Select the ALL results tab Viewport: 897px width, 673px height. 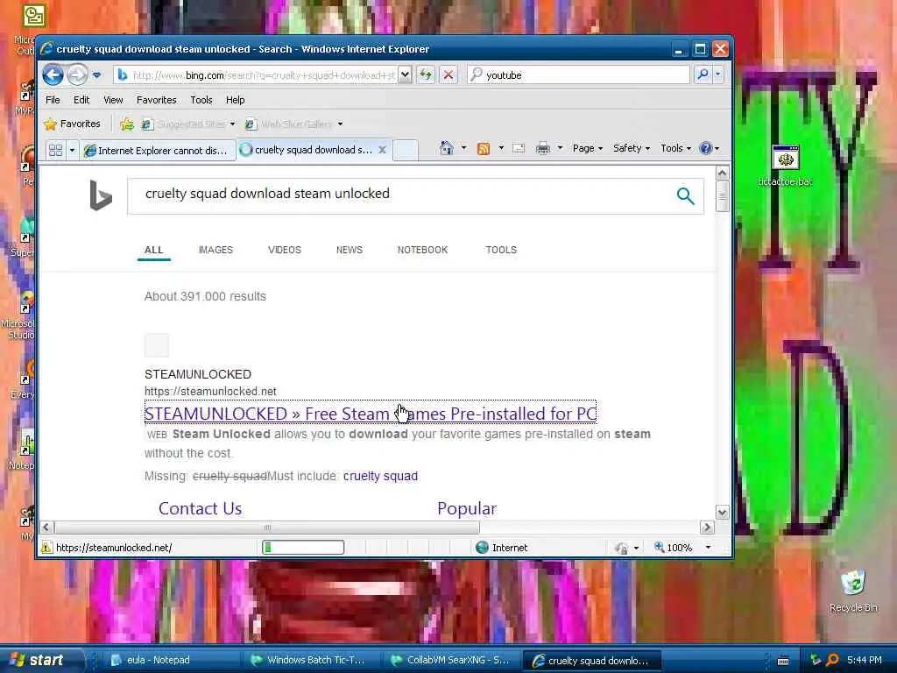pyautogui.click(x=154, y=250)
